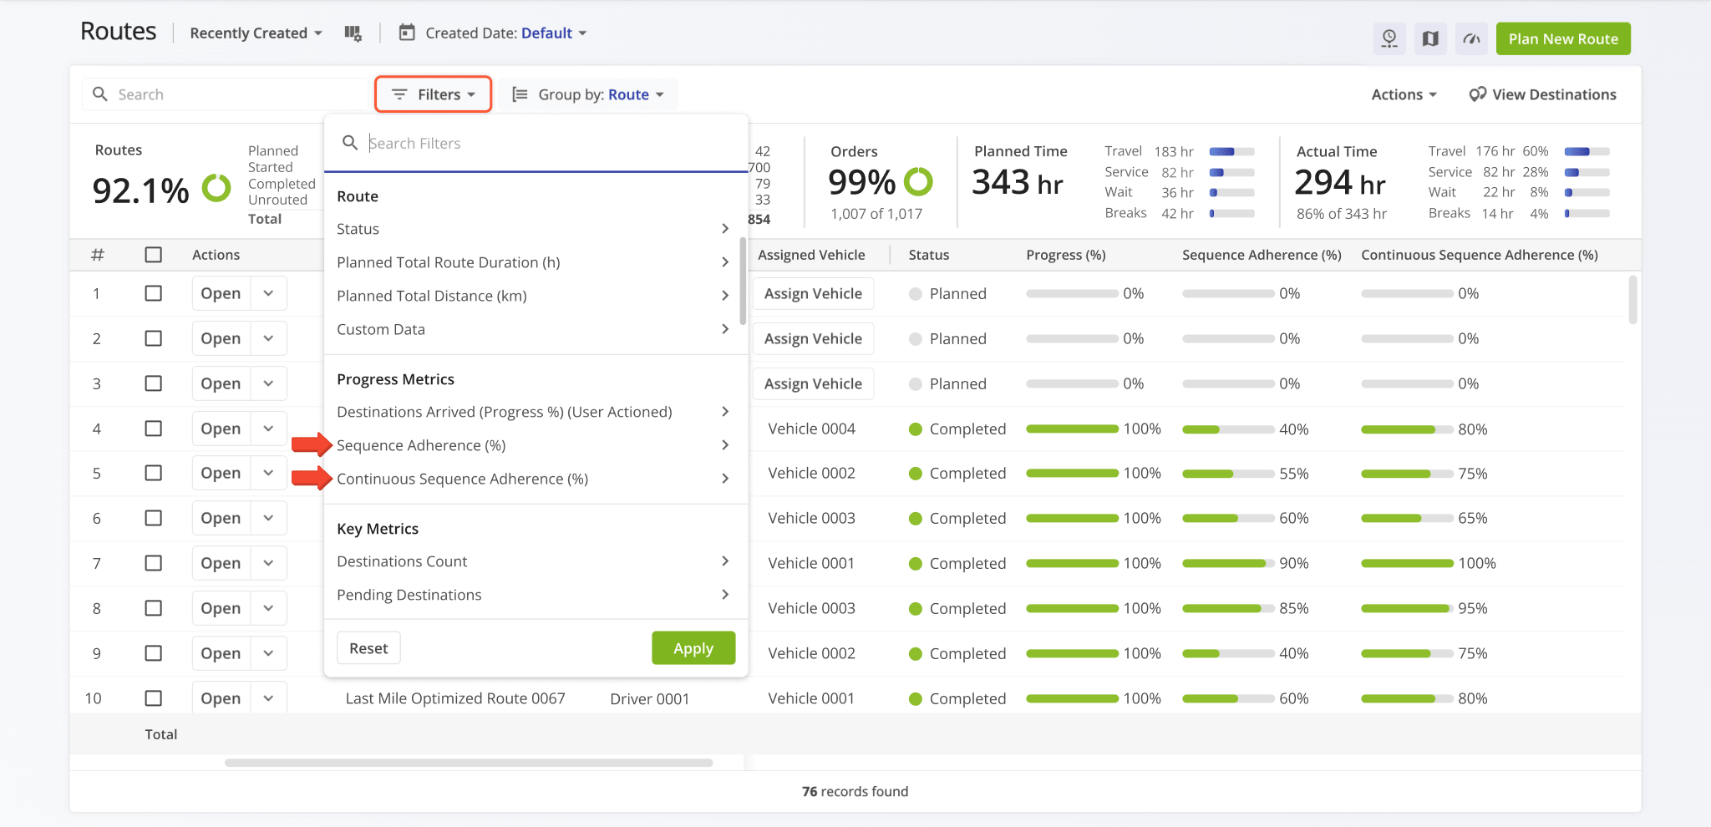Tick the select-all checkbox in the header

tap(153, 255)
